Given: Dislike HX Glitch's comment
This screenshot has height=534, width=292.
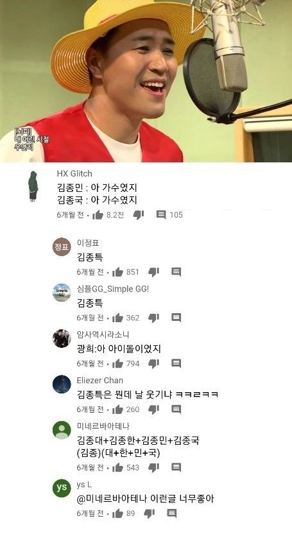Looking at the screenshot, I should click(139, 215).
